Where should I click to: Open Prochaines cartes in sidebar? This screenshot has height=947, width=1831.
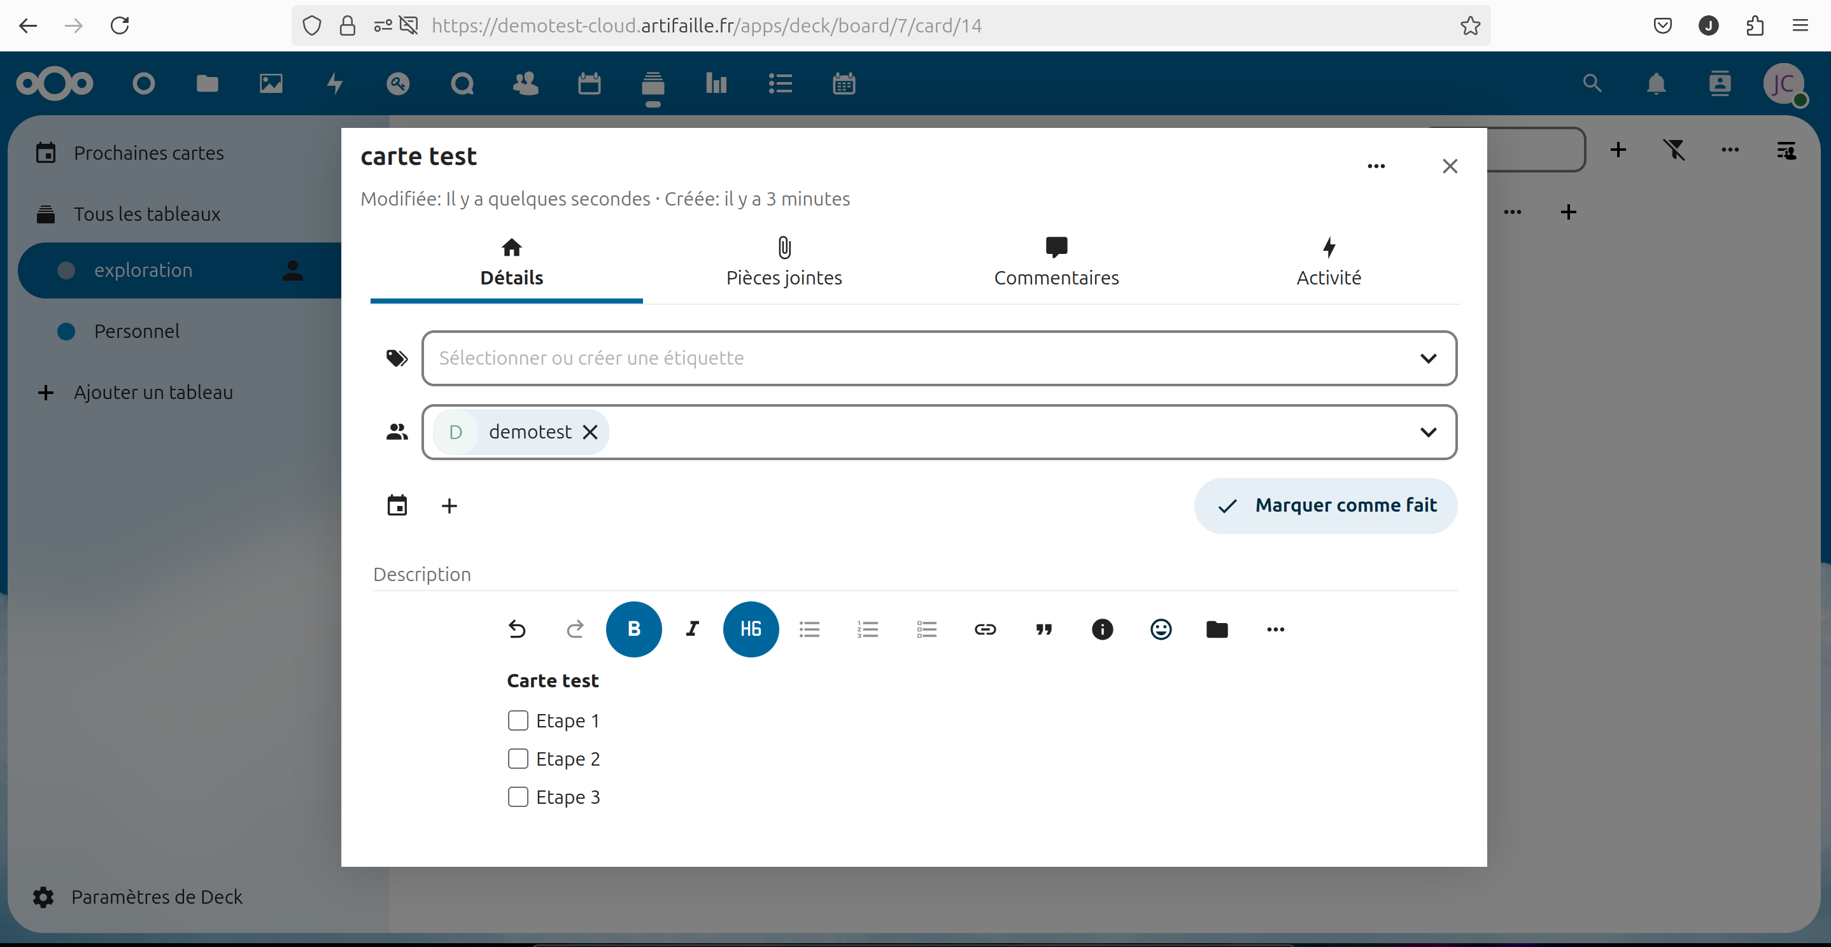point(148,153)
